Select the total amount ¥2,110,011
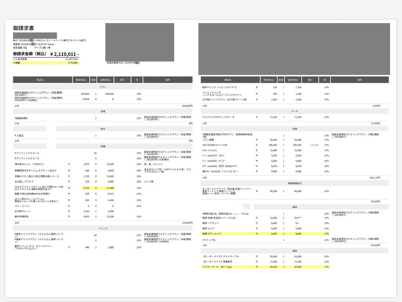 pyautogui.click(x=64, y=54)
